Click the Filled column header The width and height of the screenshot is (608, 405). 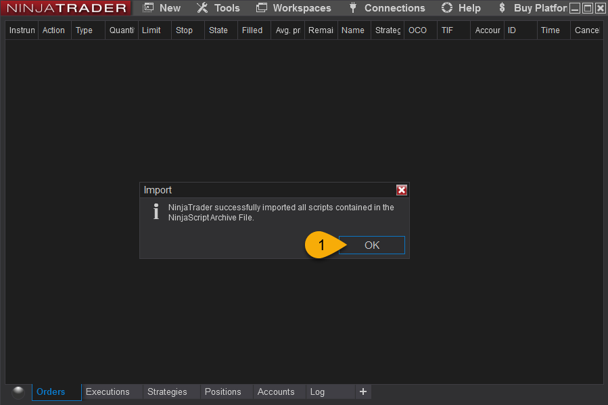coord(254,30)
